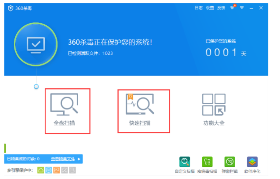Enable the gray fourth engine icon
The width and height of the screenshot is (280, 179).
[64, 170]
